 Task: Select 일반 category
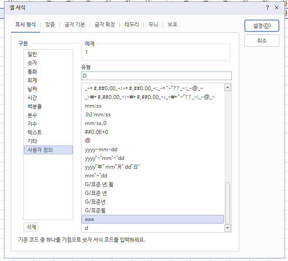(x=48, y=54)
